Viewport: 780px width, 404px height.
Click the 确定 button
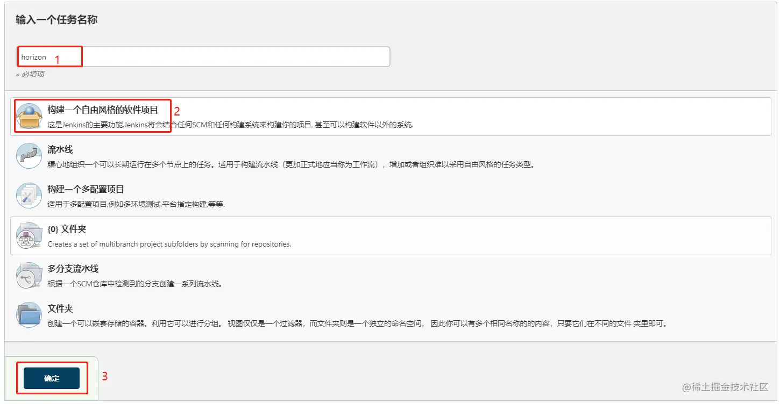pyautogui.click(x=52, y=378)
